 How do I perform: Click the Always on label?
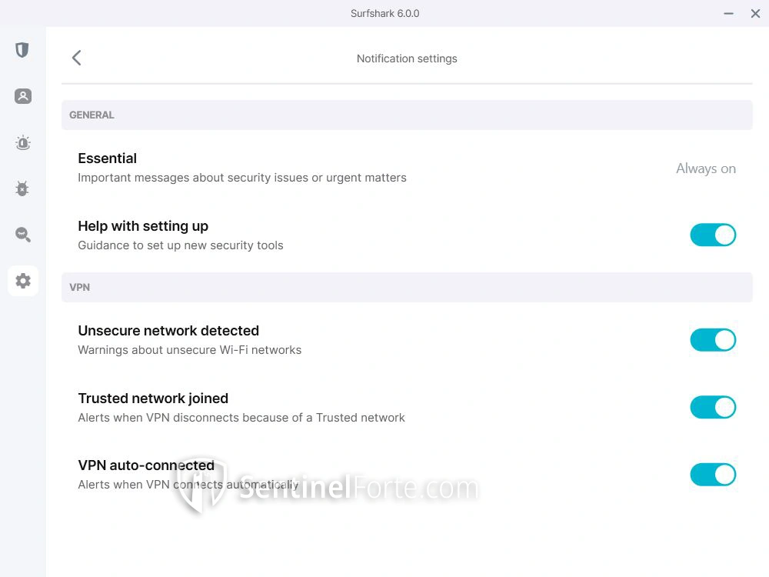coord(705,168)
